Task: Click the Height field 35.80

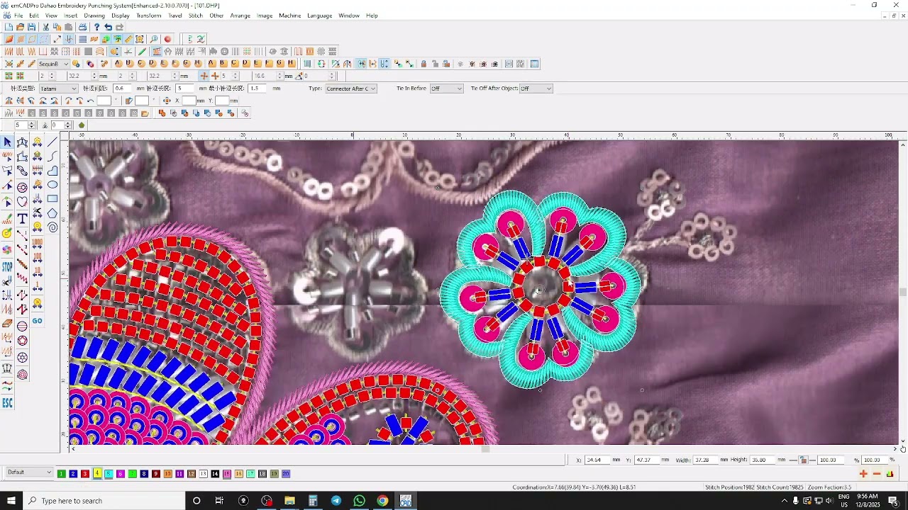Action: 763,460
